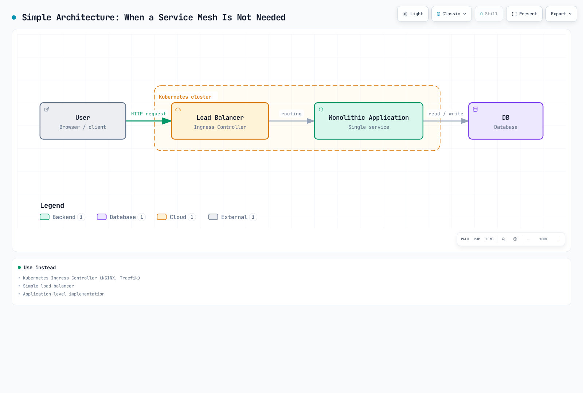Click the Legend heading
The height and width of the screenshot is (393, 583).
click(x=52, y=206)
